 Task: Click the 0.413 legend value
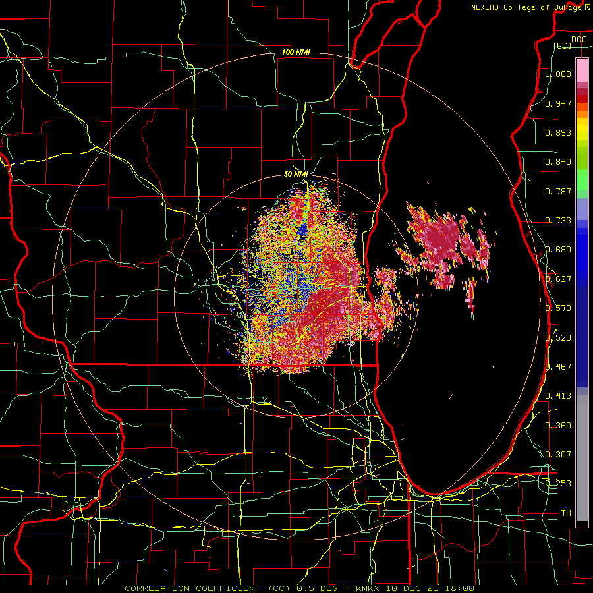tap(558, 396)
